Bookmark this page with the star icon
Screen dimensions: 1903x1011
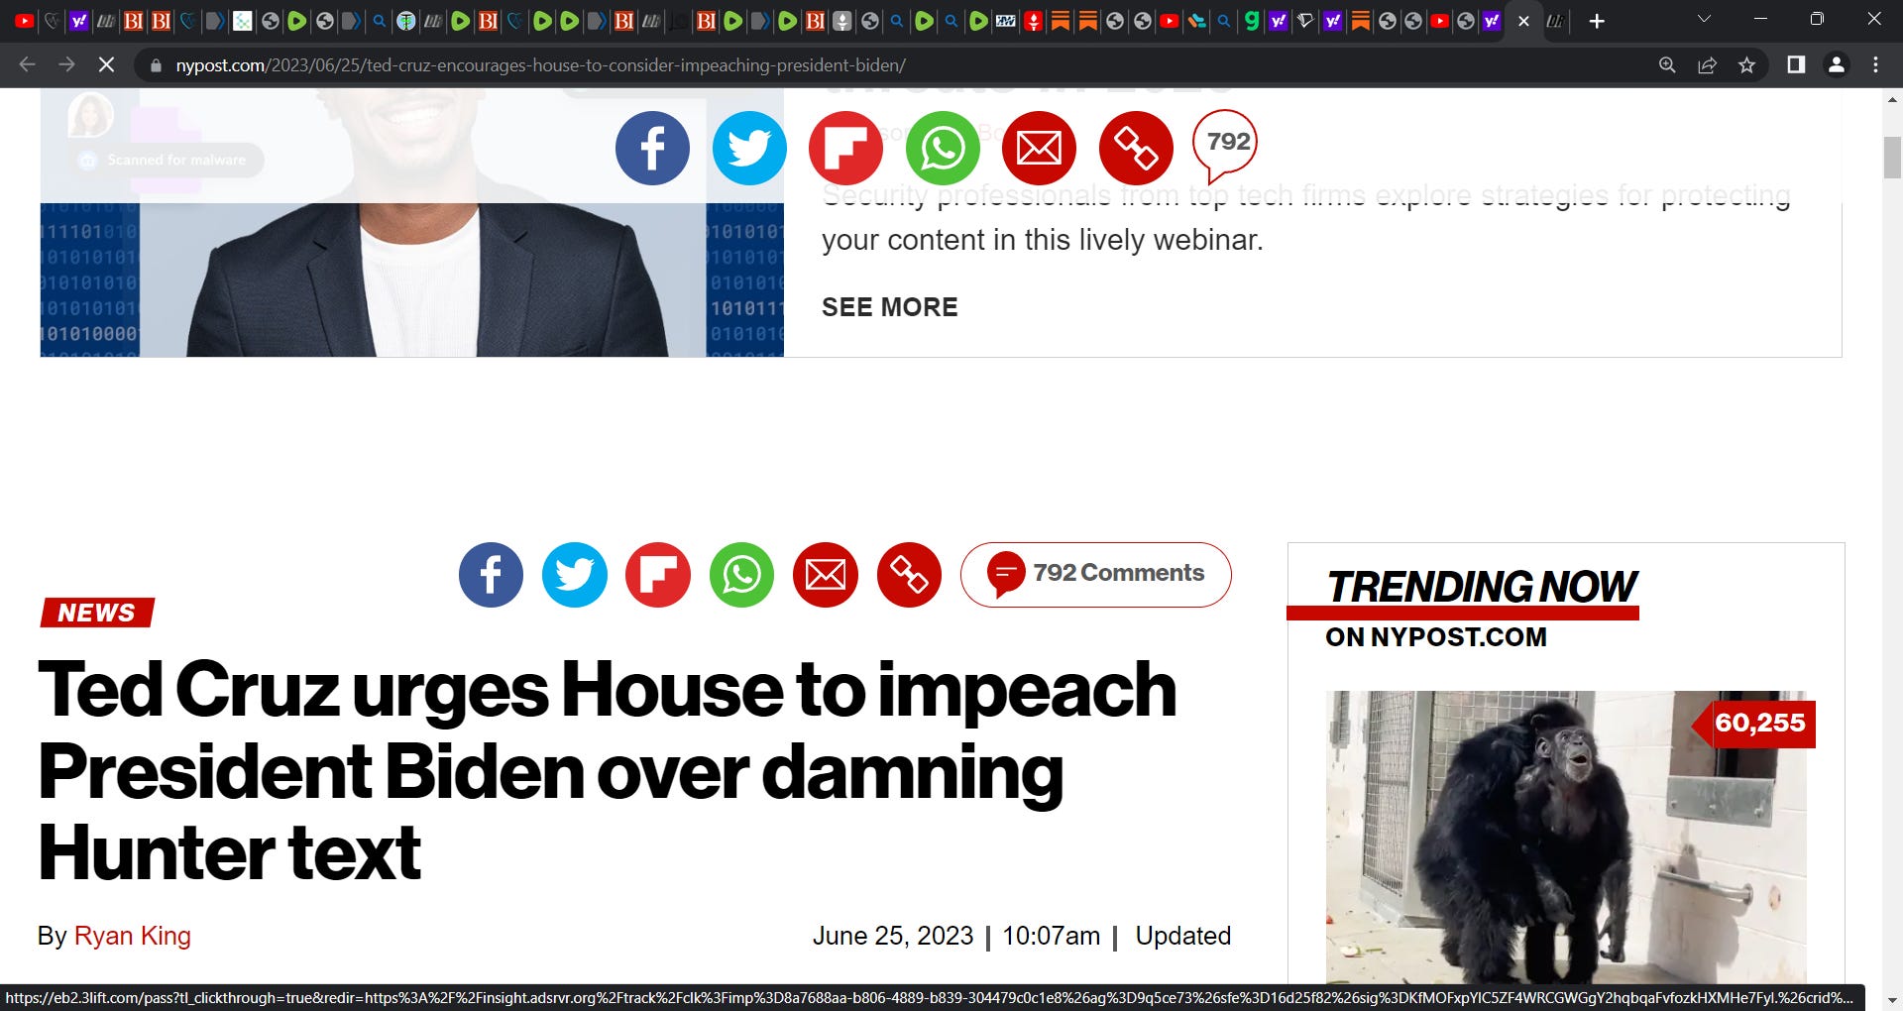1746,65
